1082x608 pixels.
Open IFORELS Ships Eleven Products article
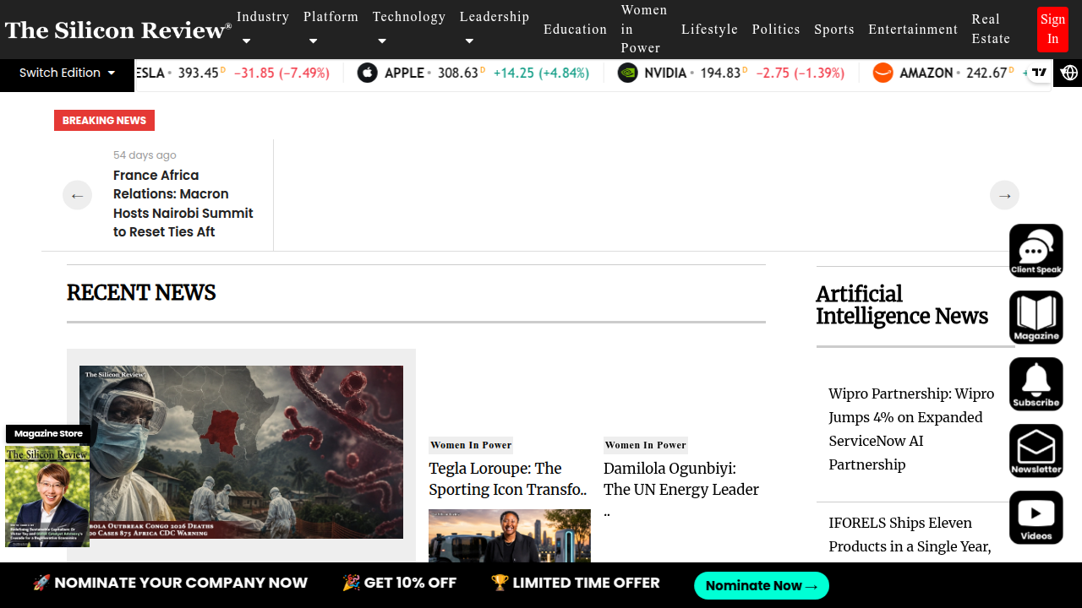click(x=910, y=535)
